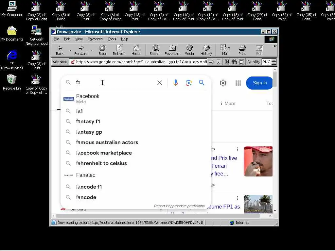Select the facebook marketplace suggestion
The width and height of the screenshot is (335, 251).
coord(136,153)
